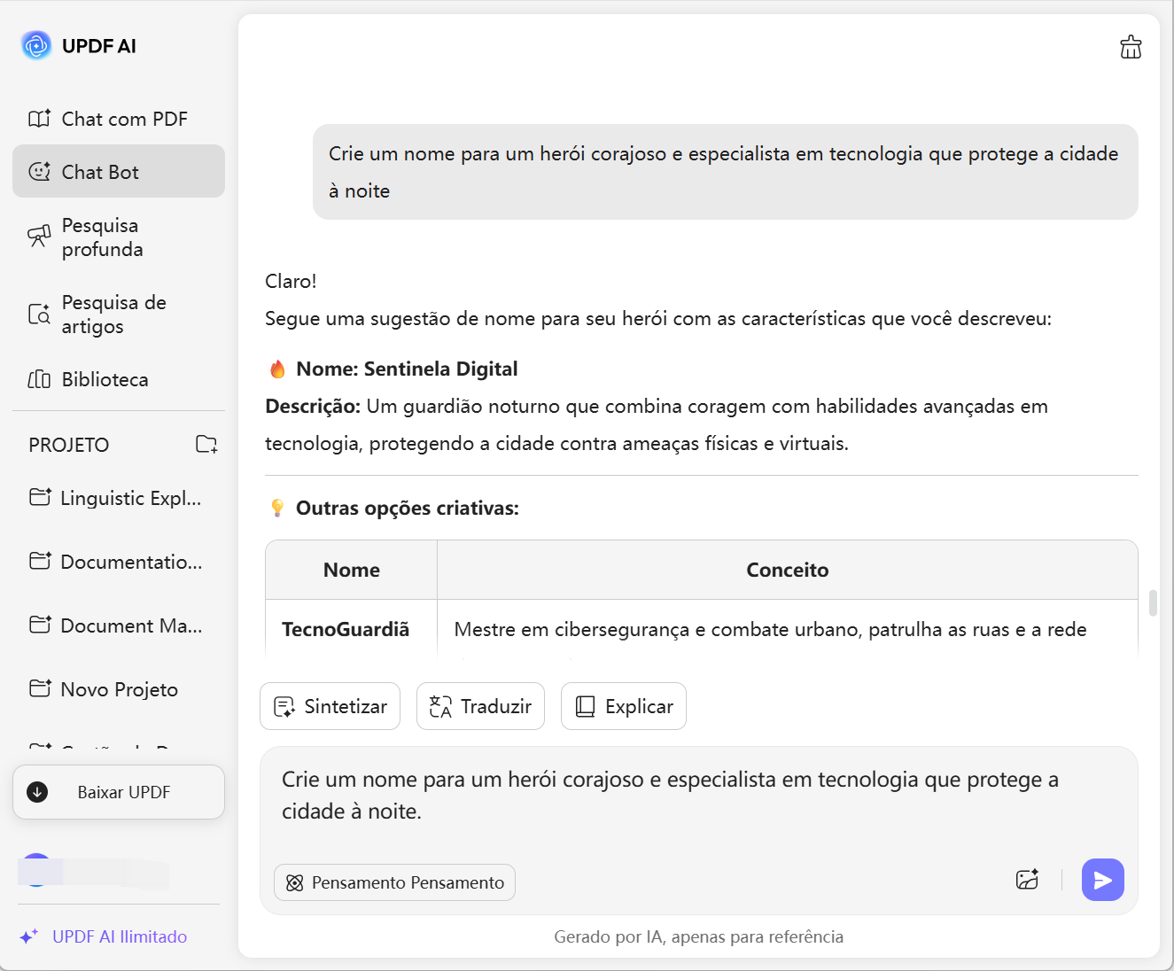Click the UPDF AI logo icon

(36, 46)
